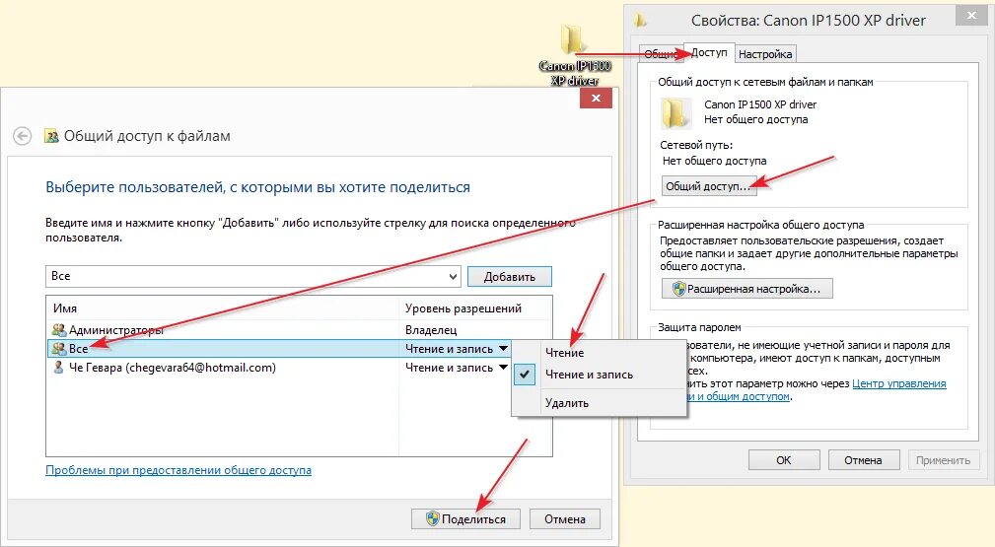Click 'Защита паролем' group label

point(699,327)
